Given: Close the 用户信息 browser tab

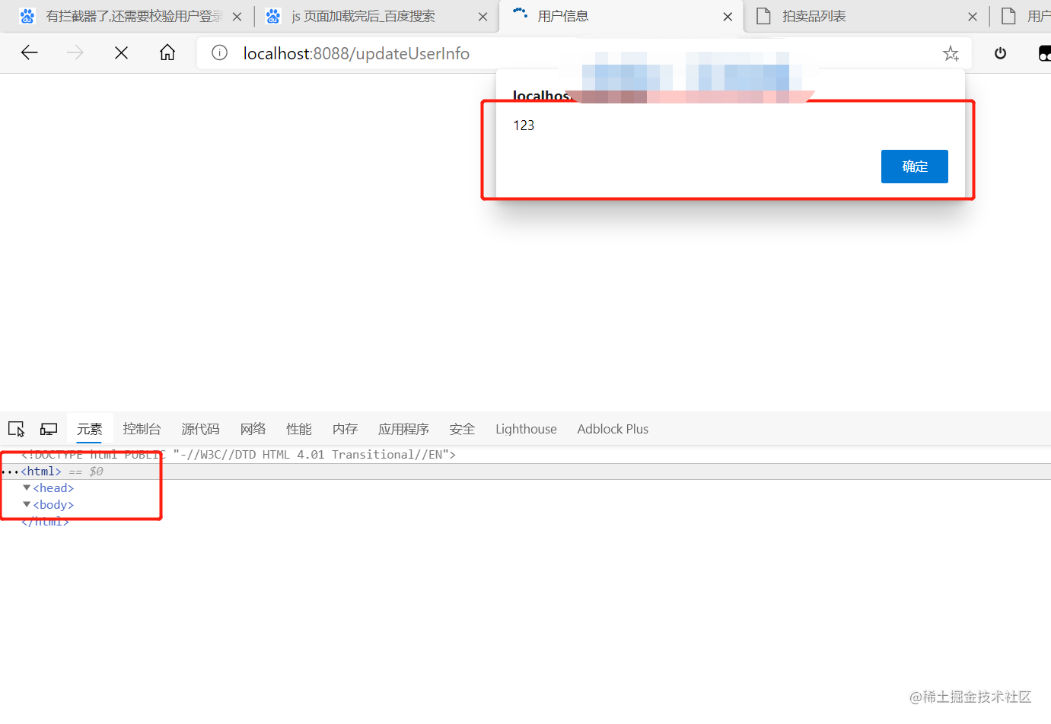Looking at the screenshot, I should click(728, 16).
